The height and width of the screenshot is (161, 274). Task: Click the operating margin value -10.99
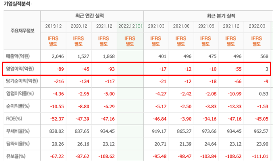pyautogui.click(x=235, y=94)
